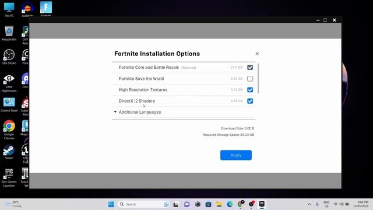
Task: Open This PC desktop icon
Action: pos(9,9)
